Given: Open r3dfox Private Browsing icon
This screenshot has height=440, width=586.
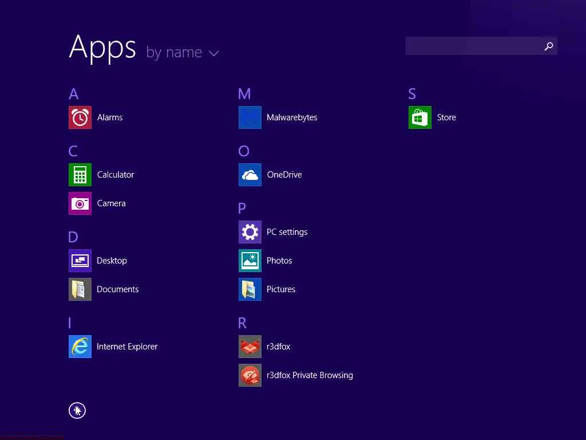Looking at the screenshot, I should [x=250, y=375].
